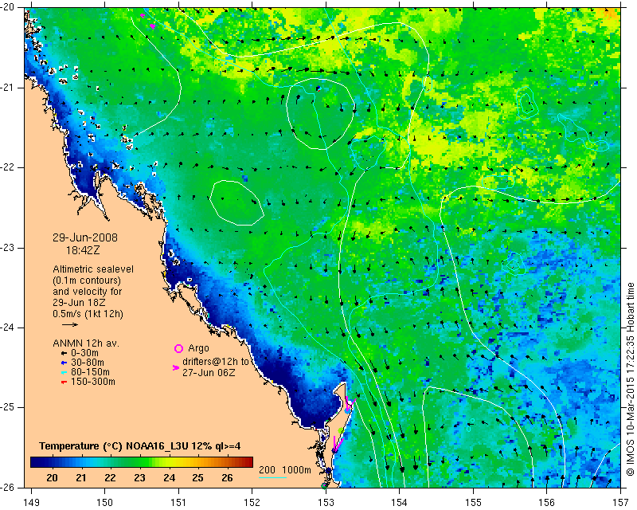Click the 'Altimetric sealevel' text line

click(93, 269)
